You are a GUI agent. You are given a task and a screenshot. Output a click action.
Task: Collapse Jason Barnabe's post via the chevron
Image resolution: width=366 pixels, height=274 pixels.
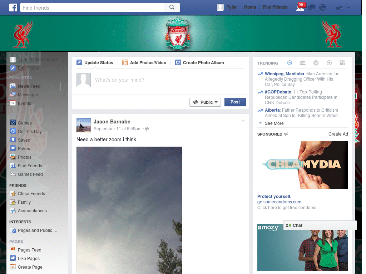point(243,121)
